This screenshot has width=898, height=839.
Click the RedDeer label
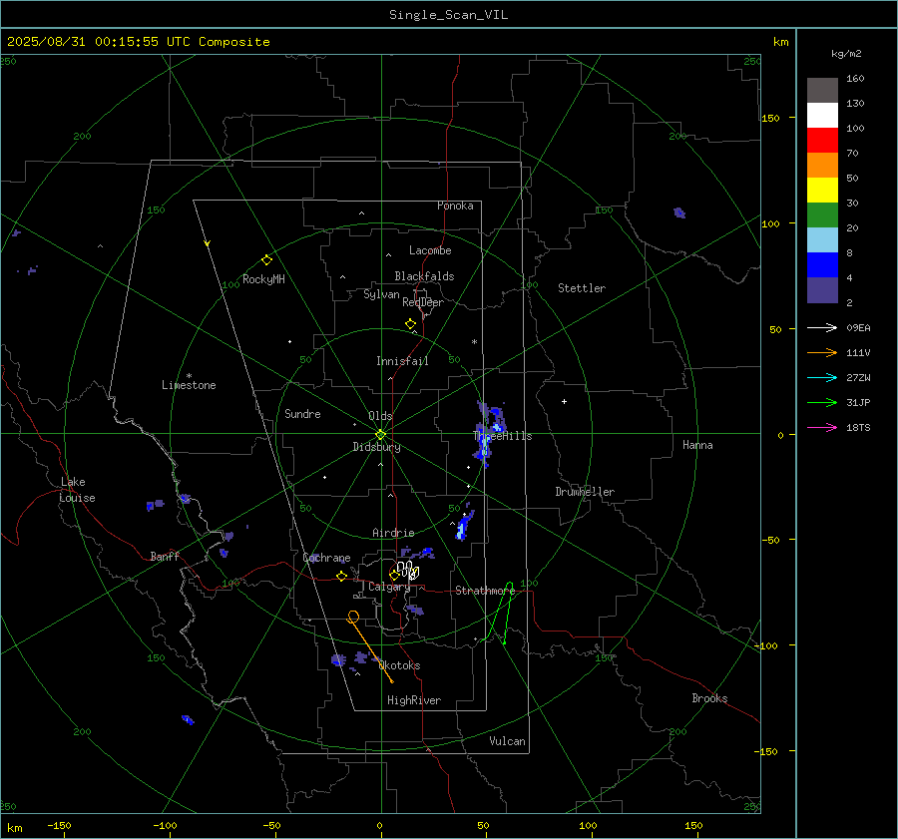423,302
